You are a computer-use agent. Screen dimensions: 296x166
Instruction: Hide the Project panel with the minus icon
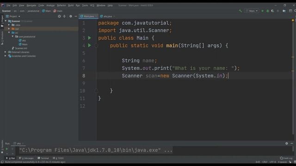(x=76, y=17)
